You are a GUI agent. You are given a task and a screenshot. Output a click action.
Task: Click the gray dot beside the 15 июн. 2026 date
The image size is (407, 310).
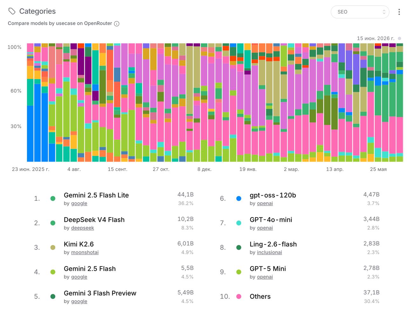pyautogui.click(x=400, y=38)
